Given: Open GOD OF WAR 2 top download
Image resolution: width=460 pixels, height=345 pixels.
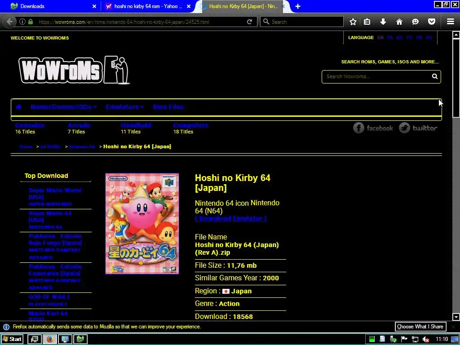Looking at the screenshot, I should (49, 297).
